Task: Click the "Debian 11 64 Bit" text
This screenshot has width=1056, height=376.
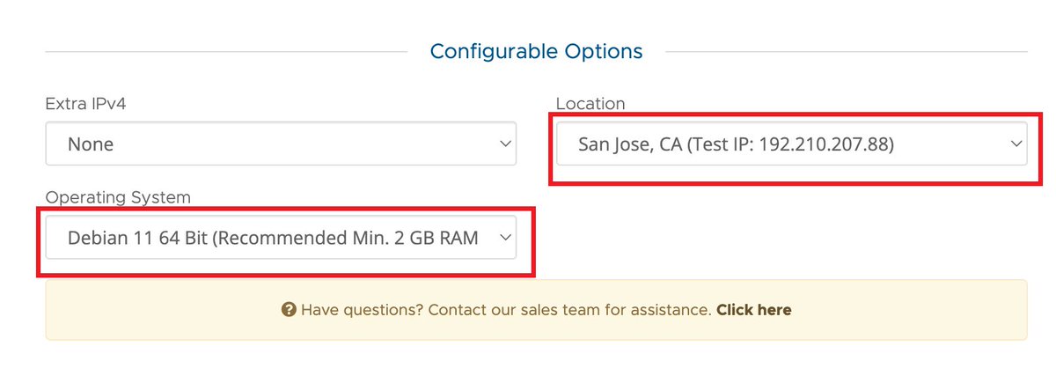Action: point(141,237)
